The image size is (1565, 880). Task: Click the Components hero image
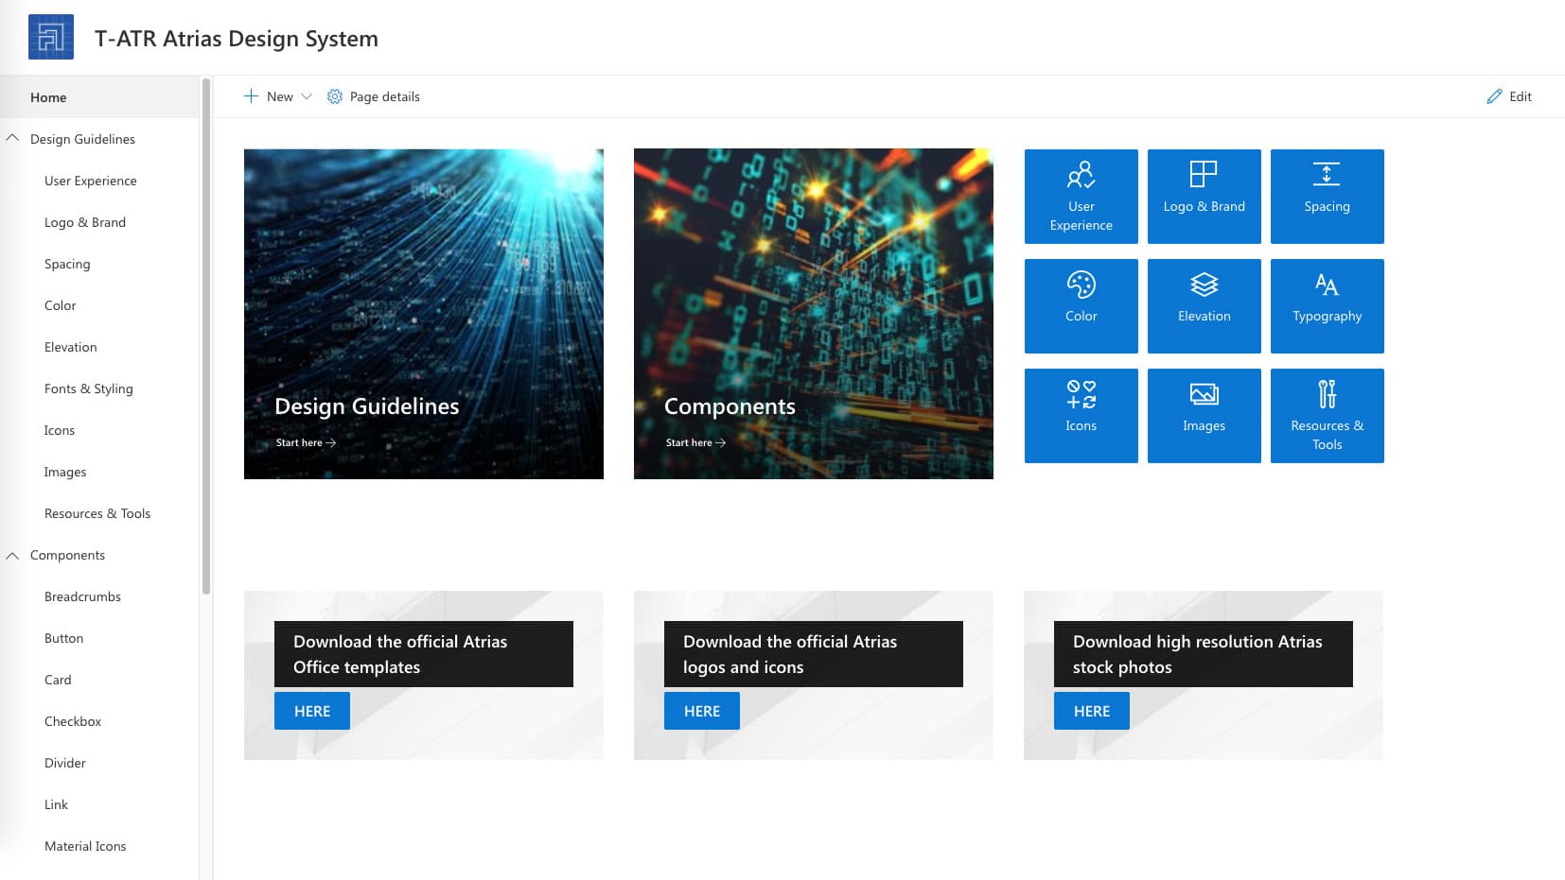pos(813,313)
